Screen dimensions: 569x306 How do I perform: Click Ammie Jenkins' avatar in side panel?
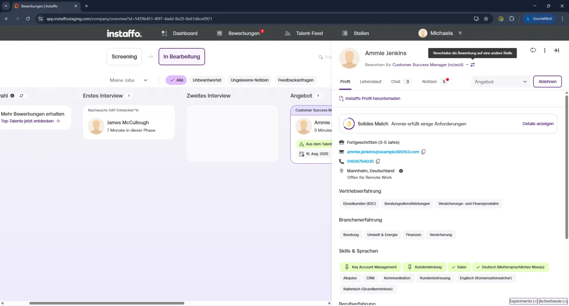[349, 58]
